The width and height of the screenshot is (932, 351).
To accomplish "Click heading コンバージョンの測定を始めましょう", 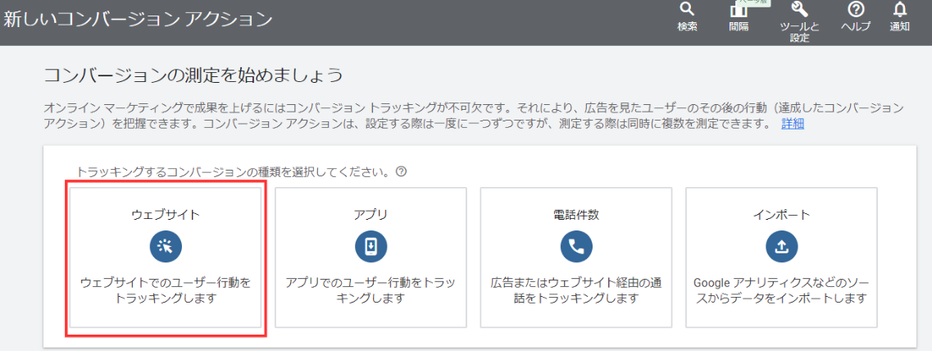I will tap(193, 76).
